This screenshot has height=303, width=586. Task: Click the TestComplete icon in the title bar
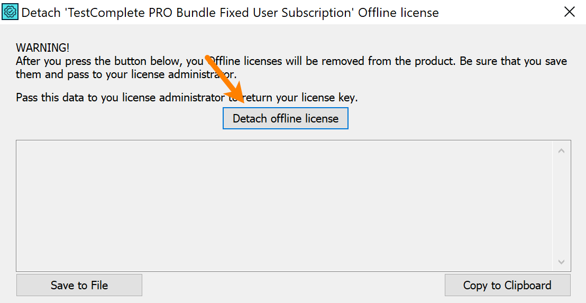[11, 12]
